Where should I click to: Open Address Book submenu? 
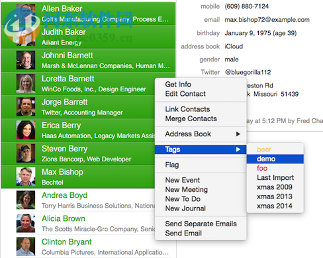201,134
